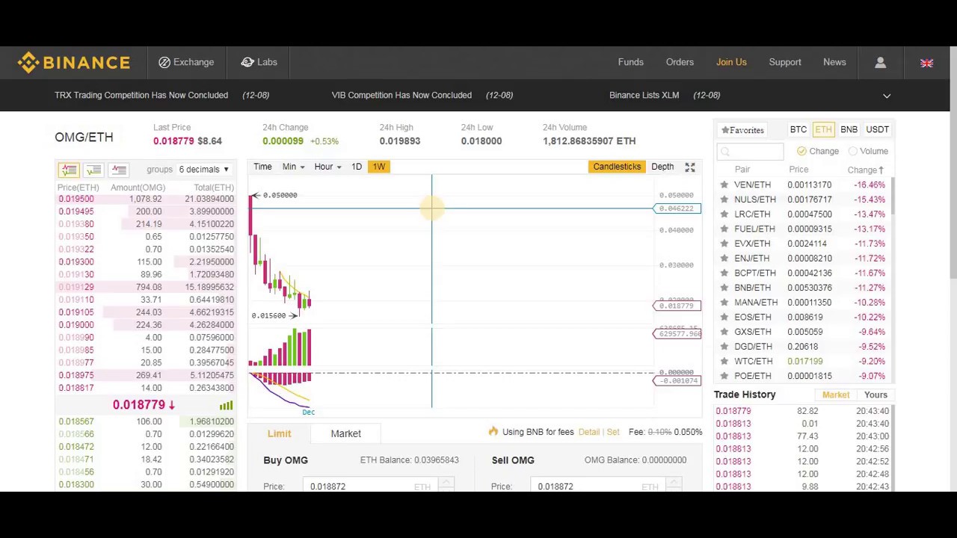Open the 6 decimals grouping dropdown
The height and width of the screenshot is (538, 957).
point(203,170)
